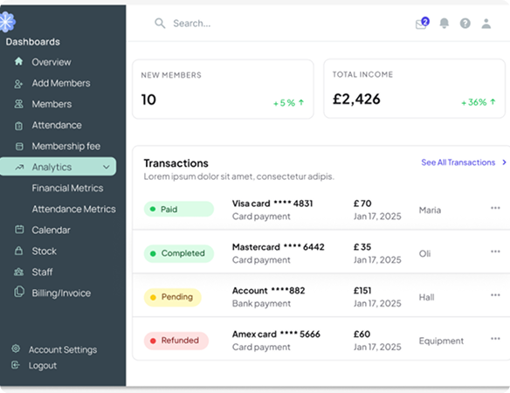Open the user profile icon

486,24
